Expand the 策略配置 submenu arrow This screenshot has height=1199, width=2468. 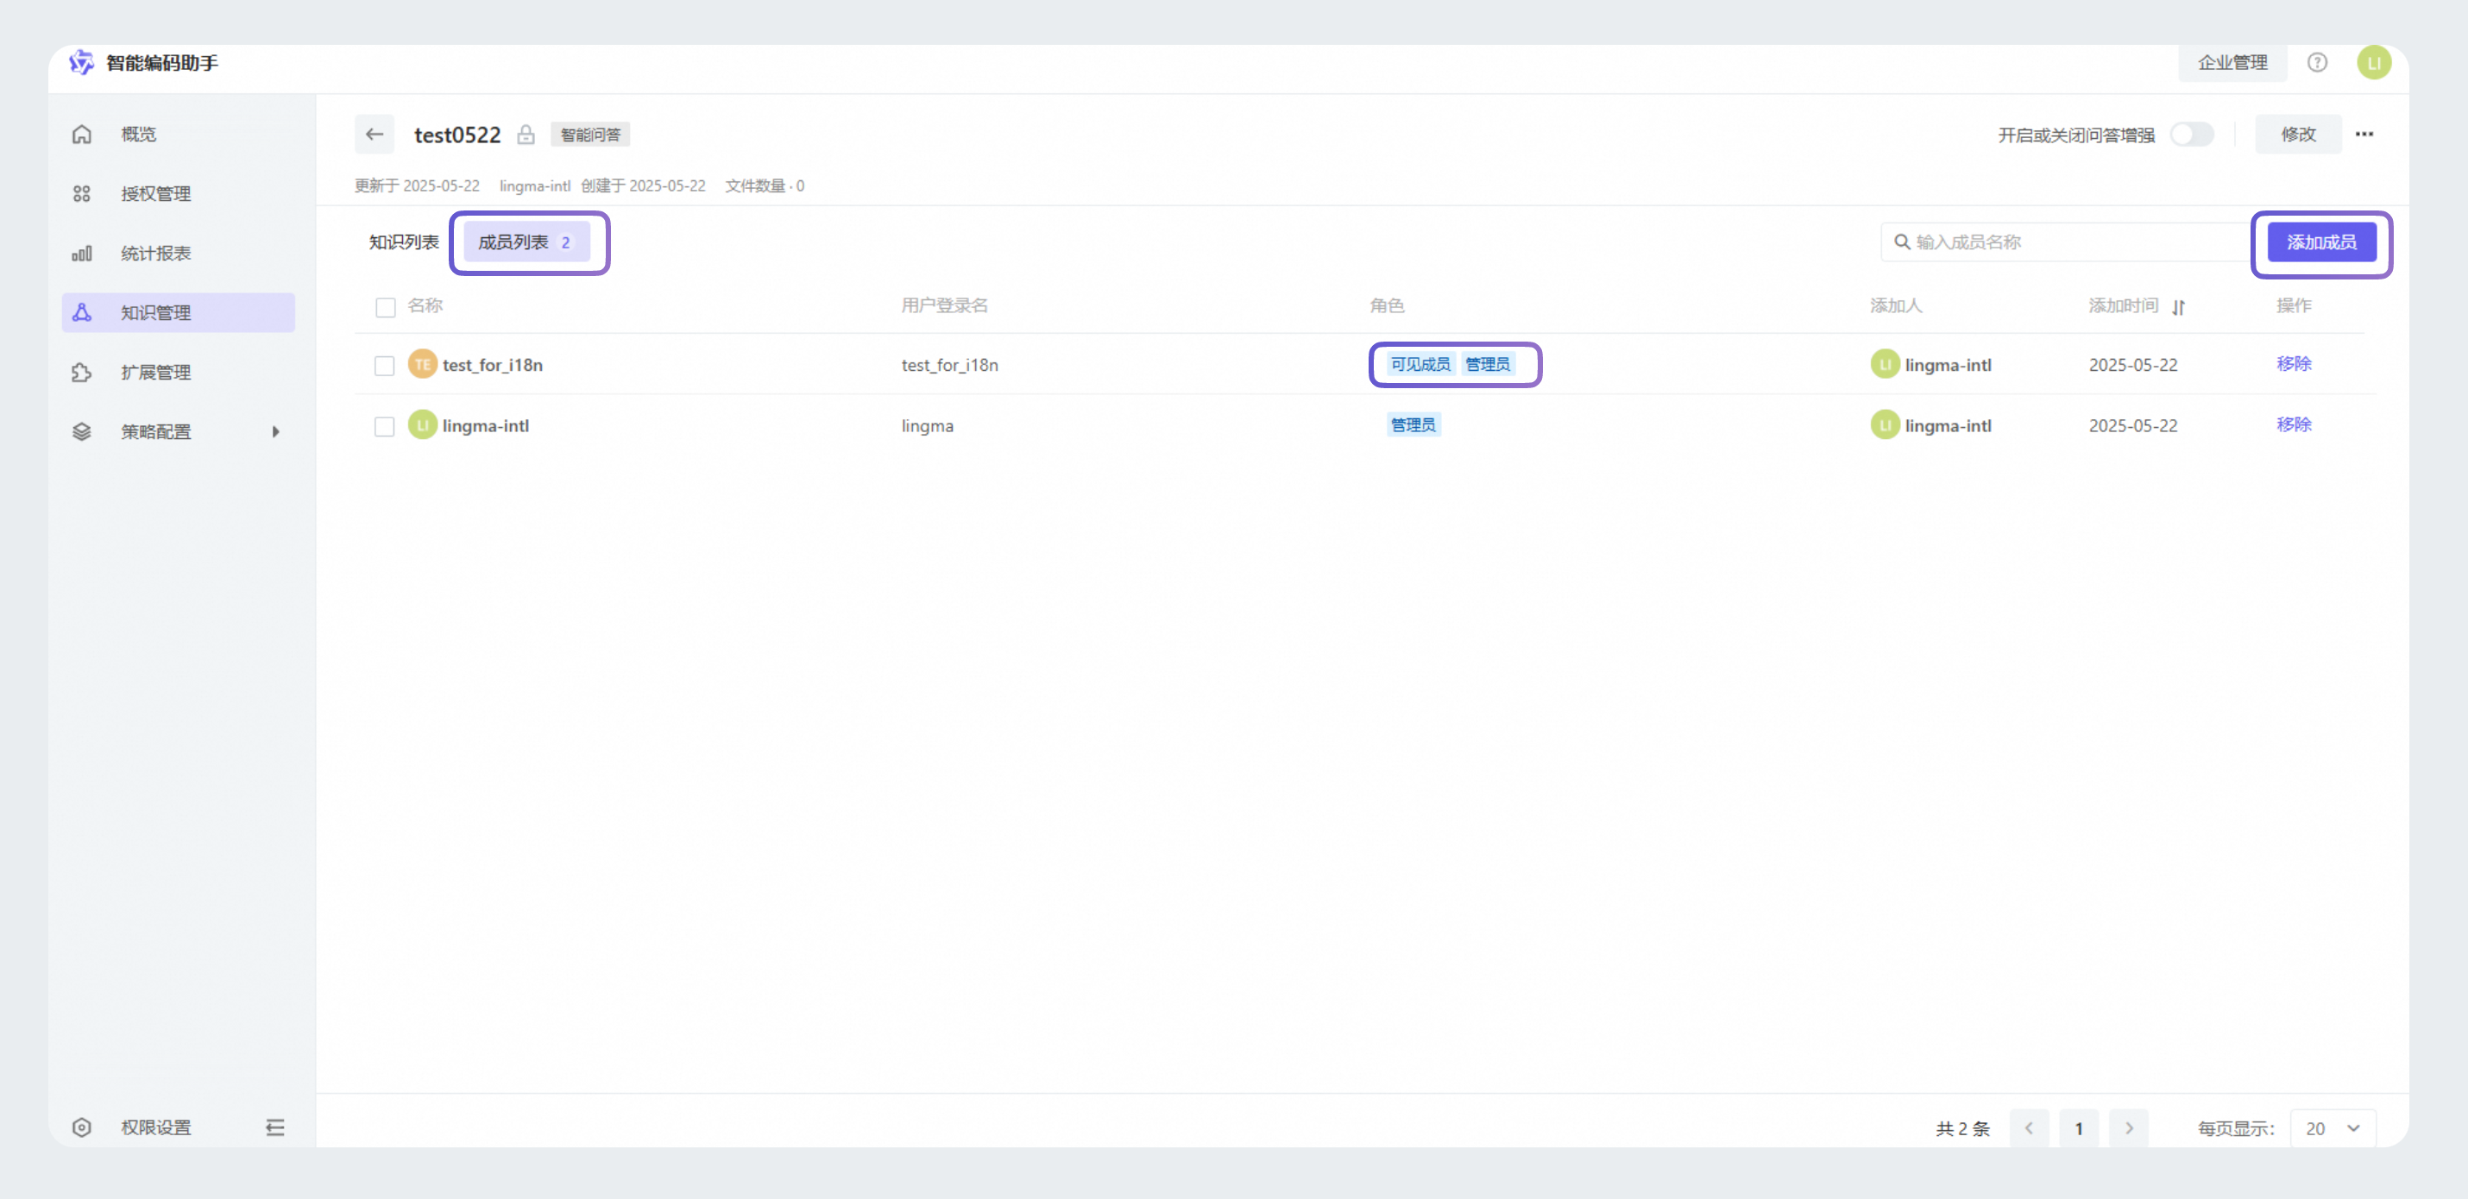(275, 432)
